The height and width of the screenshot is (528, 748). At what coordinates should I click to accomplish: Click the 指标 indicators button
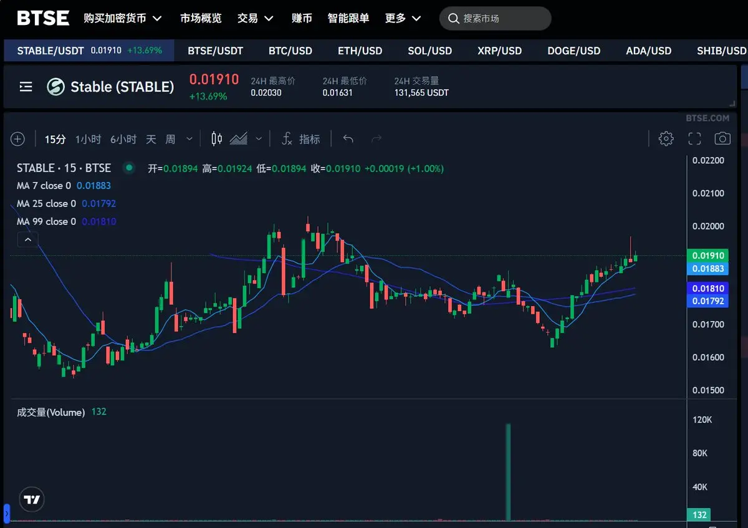pyautogui.click(x=310, y=139)
